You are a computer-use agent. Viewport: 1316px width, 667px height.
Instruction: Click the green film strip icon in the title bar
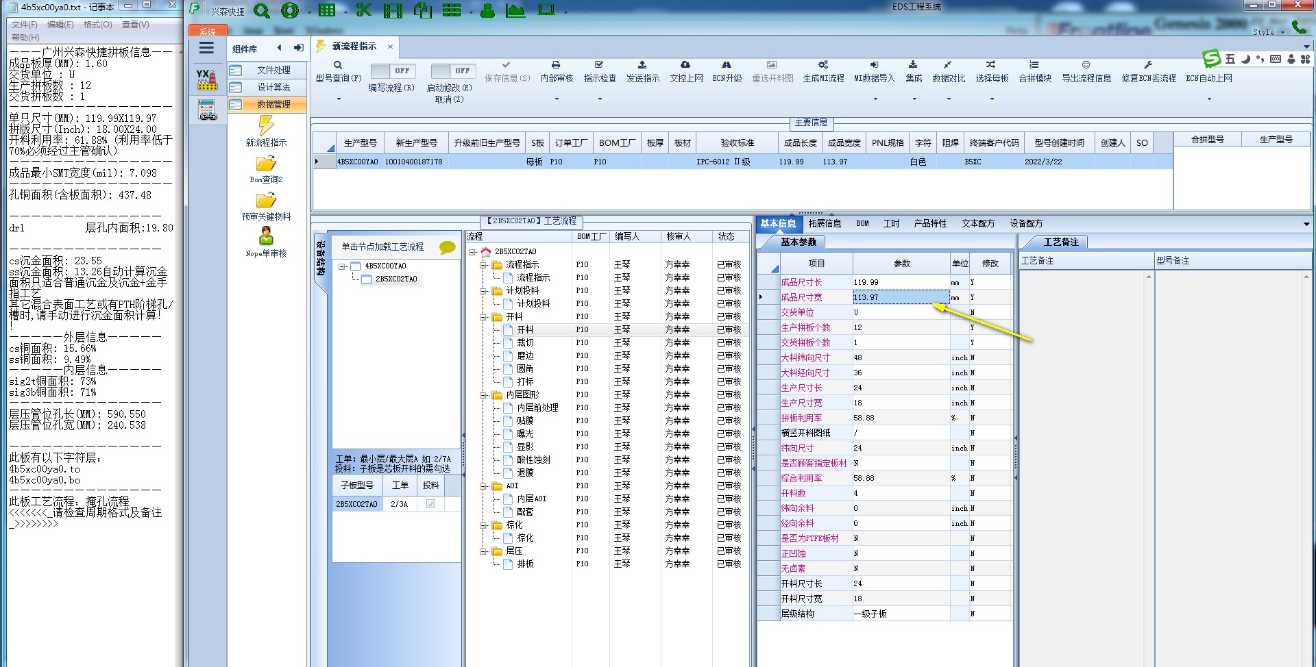pos(393,10)
